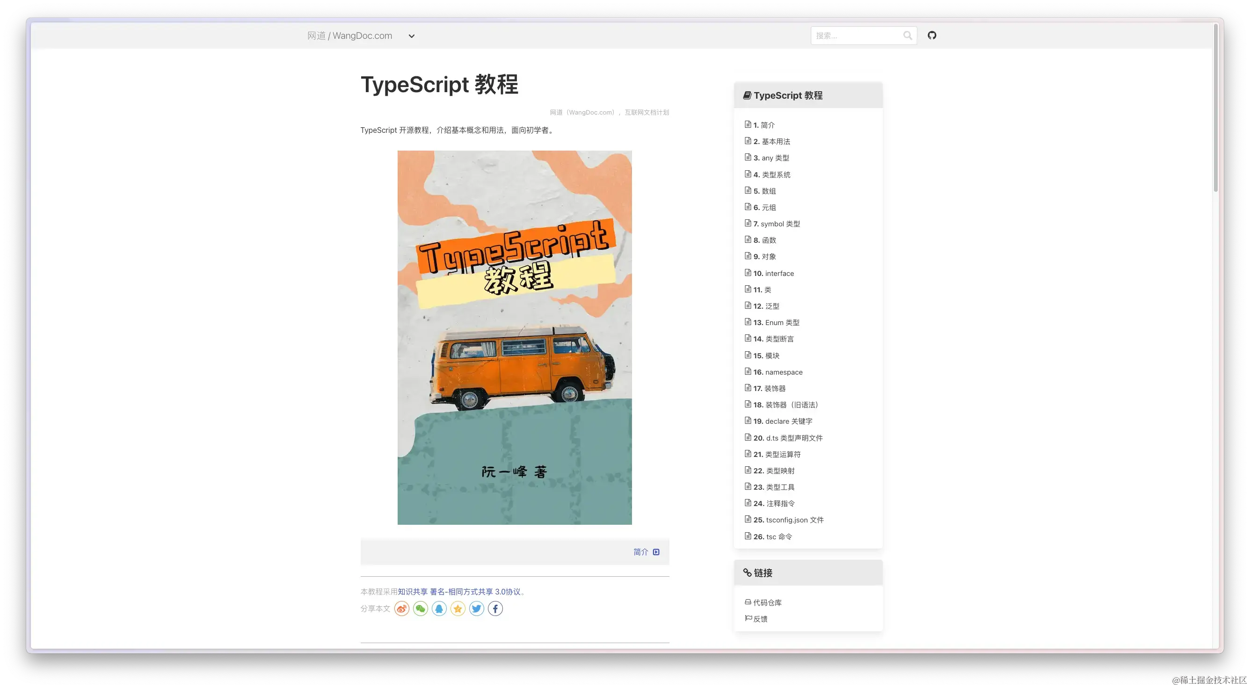Share the article via the Weibo icon
This screenshot has width=1250, height=688.
click(401, 608)
